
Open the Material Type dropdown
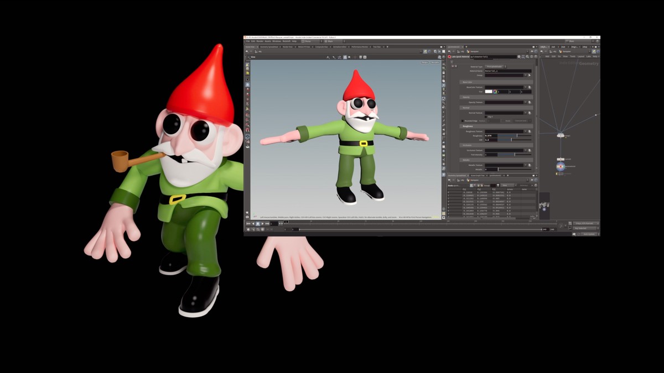point(495,66)
